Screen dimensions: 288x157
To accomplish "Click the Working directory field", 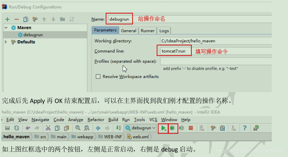I will tap(216, 41).
